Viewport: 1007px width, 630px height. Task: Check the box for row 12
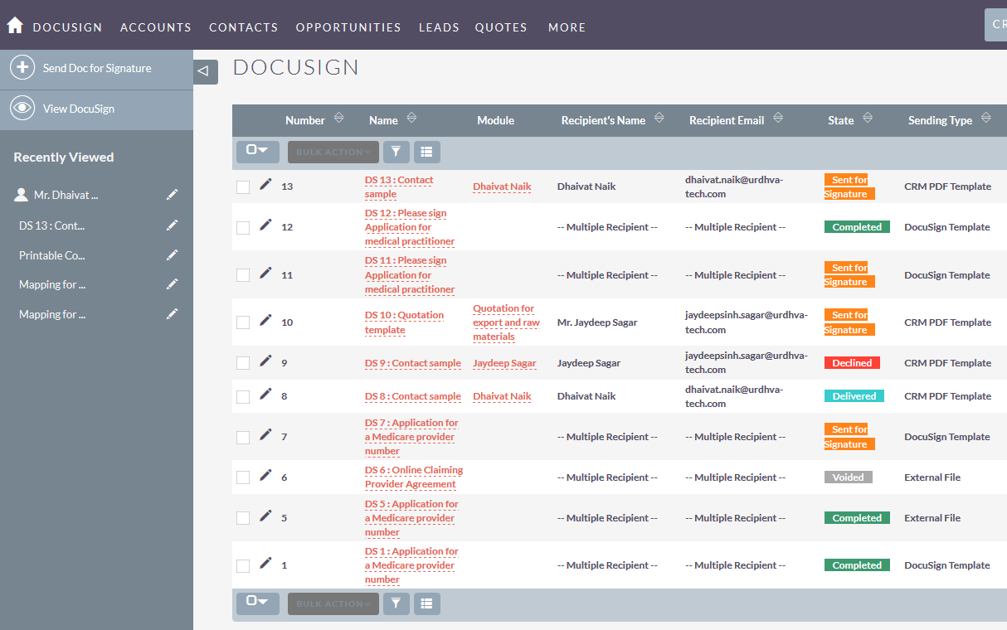click(243, 228)
